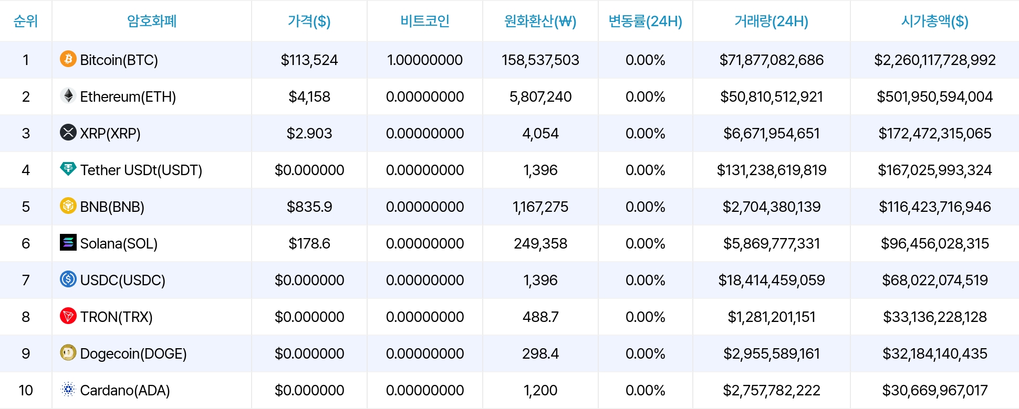Select BNB won value 1,167,275
The width and height of the screenshot is (1019, 409).
540,207
